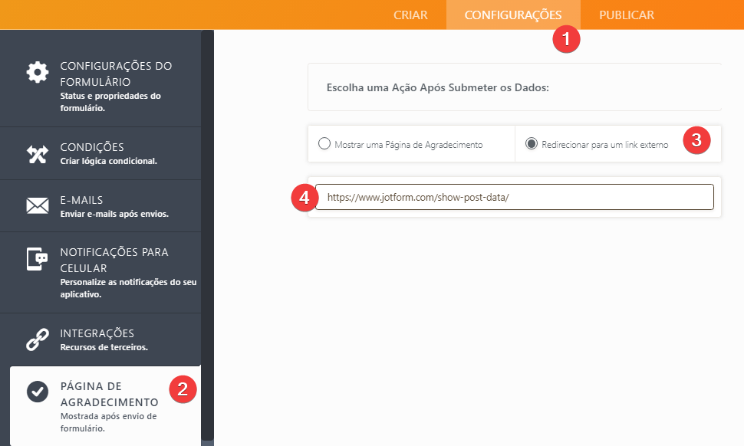Click the mobile phone notification icon
The width and height of the screenshot is (744, 446).
tap(38, 261)
